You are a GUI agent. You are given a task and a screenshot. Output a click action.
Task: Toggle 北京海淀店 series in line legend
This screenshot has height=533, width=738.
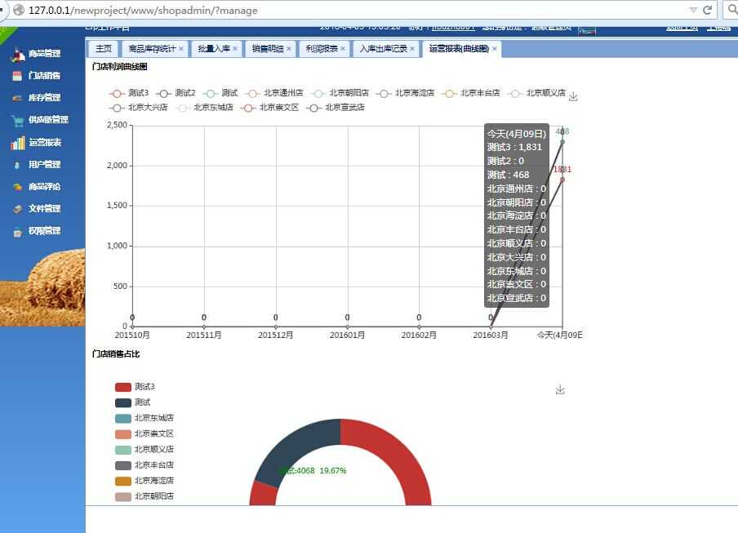405,93
